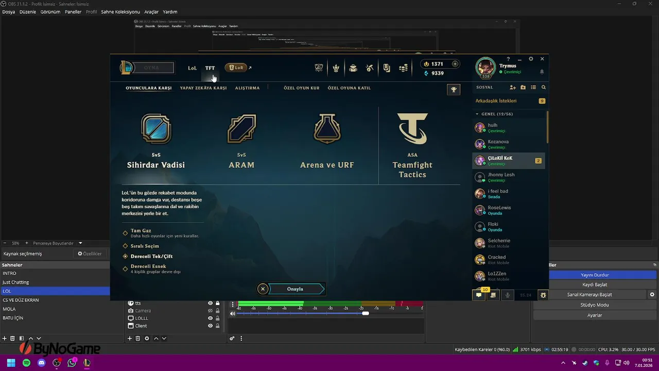Click the bug report icon in League client
659x371 pixels.
tap(543, 295)
